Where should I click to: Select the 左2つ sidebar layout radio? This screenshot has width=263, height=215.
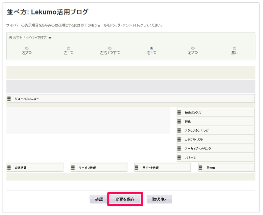point(27,48)
